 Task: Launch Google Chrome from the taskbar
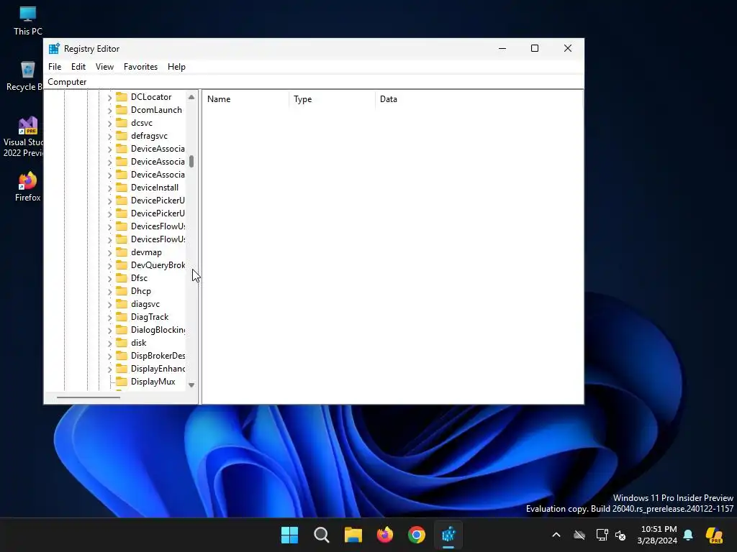[417, 535]
